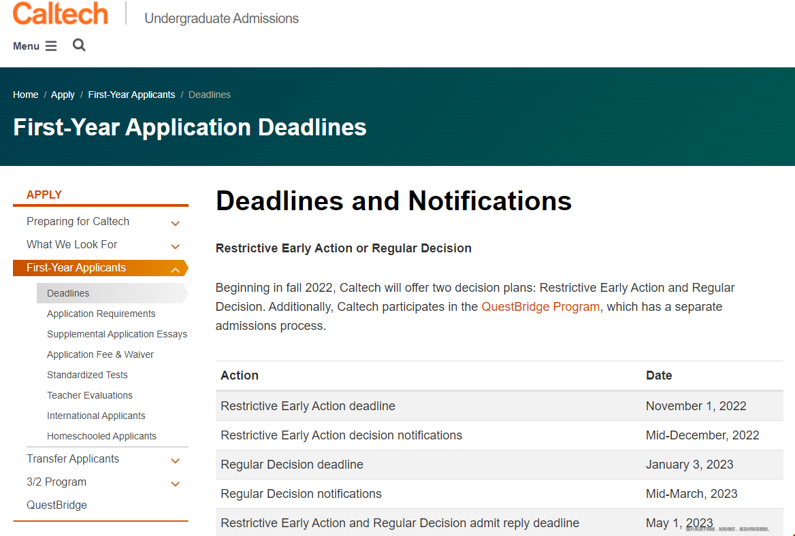Viewport: 795px width, 536px height.
Task: Click Regular Decision deadline row label
Action: (x=292, y=465)
